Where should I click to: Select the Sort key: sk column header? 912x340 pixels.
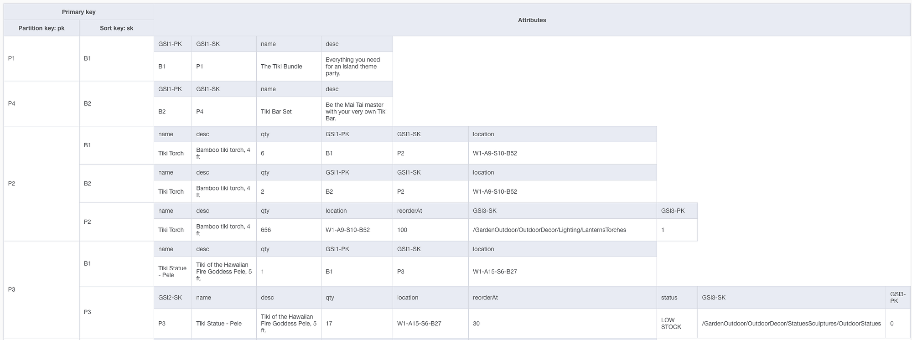[117, 28]
